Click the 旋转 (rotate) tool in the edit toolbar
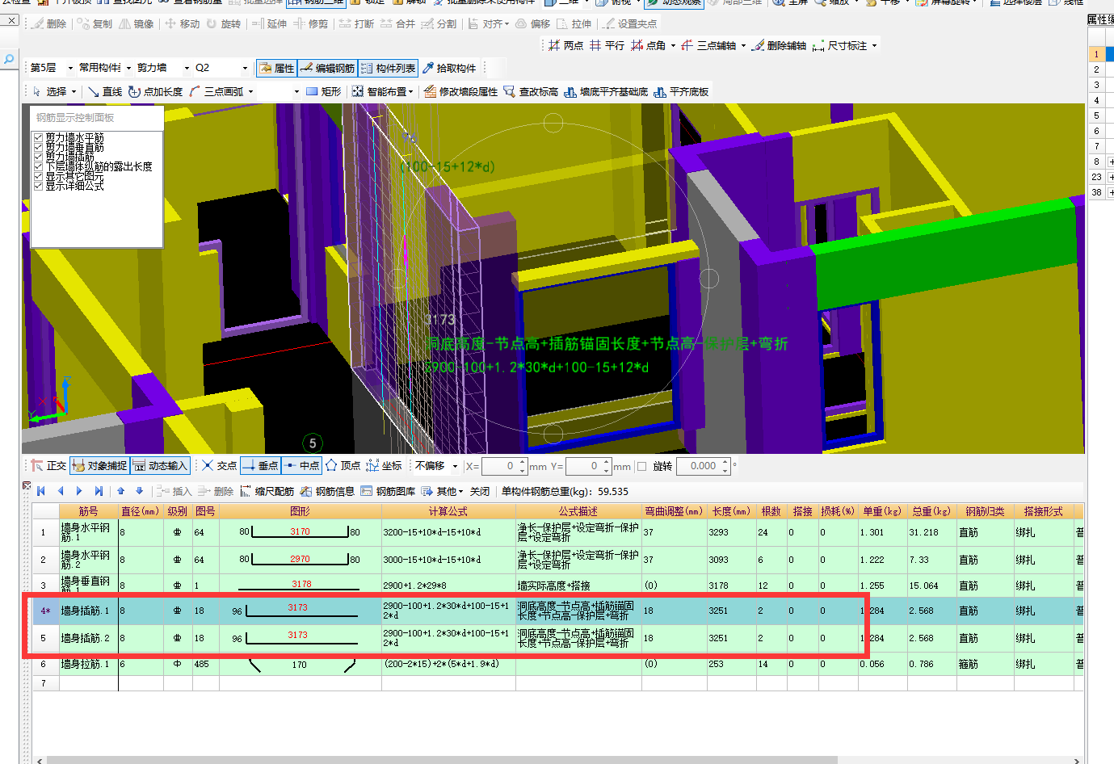Image resolution: width=1114 pixels, height=764 pixels. 224,24
